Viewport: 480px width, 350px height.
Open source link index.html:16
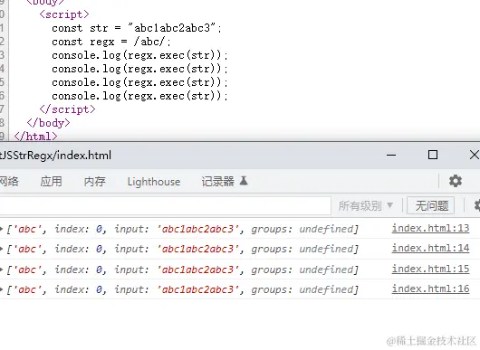[x=430, y=289]
